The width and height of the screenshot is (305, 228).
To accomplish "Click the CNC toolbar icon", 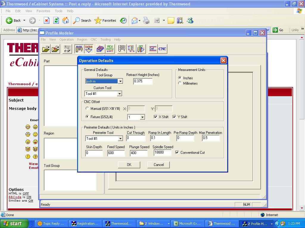I will 162,49.
